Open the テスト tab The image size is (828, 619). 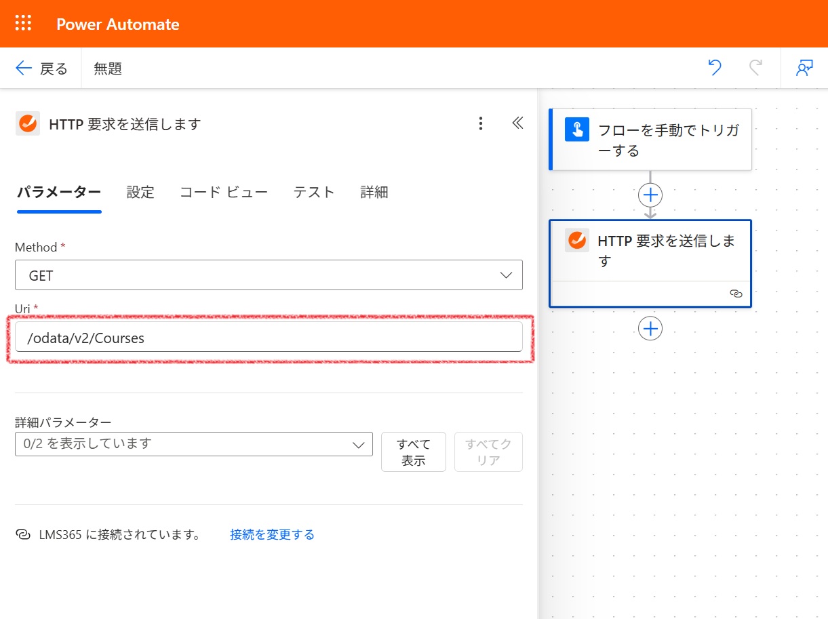point(314,193)
